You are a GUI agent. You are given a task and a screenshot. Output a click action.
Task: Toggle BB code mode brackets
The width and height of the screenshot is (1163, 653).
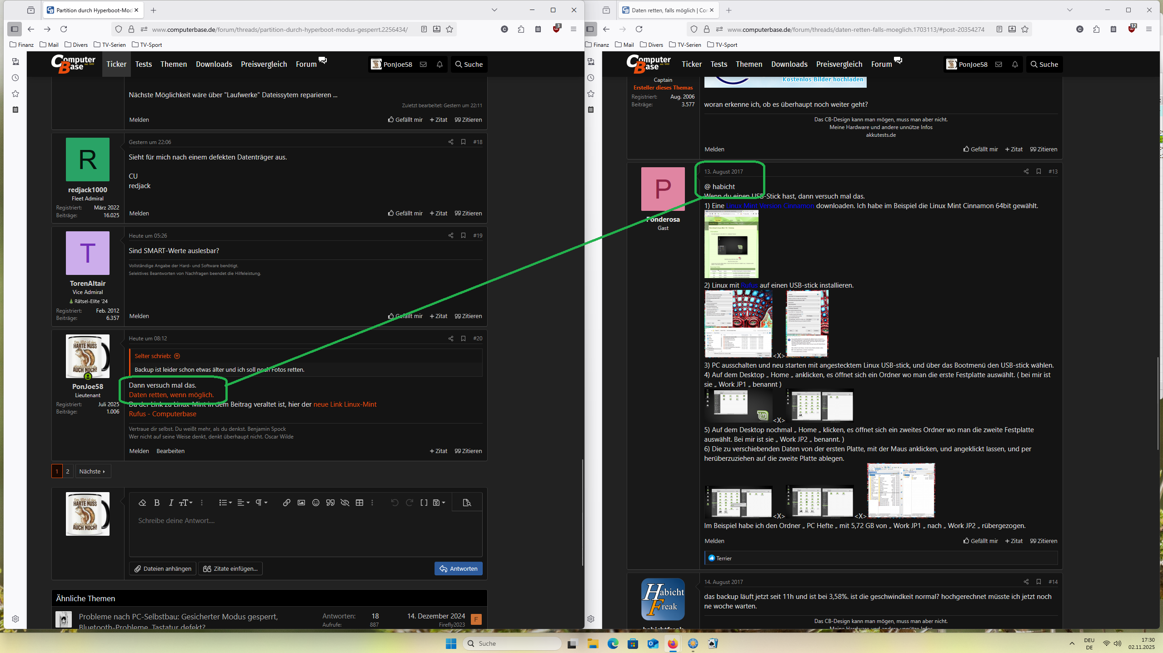pyautogui.click(x=424, y=503)
